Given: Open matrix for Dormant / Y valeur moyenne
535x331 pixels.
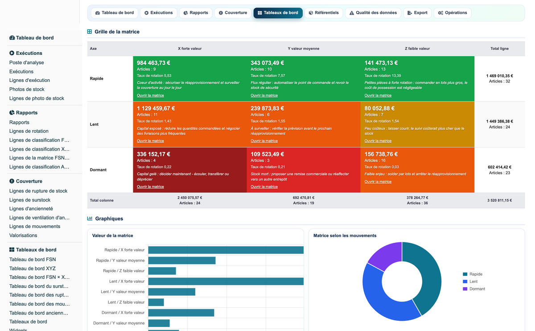Looking at the screenshot, I should (264, 187).
